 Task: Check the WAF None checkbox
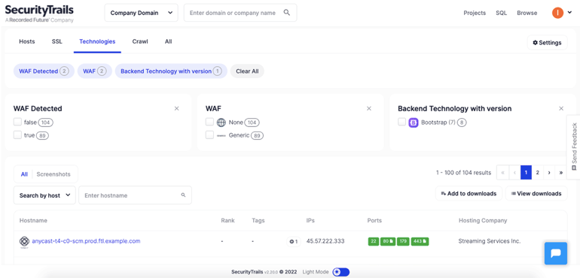(x=209, y=122)
